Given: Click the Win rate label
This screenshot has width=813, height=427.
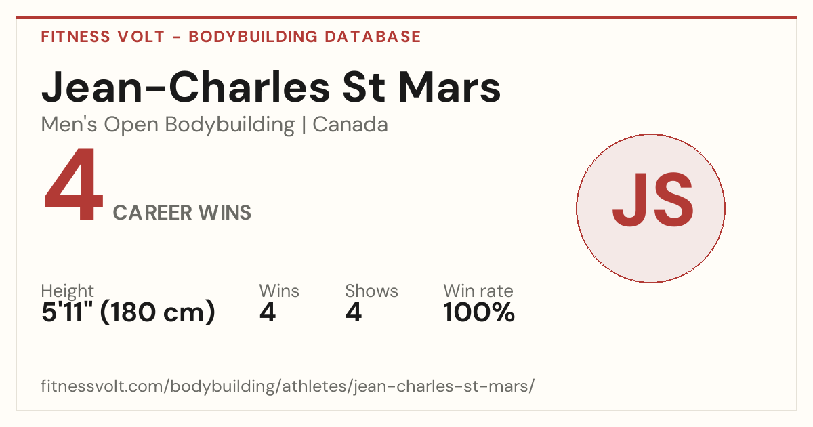Looking at the screenshot, I should (478, 291).
